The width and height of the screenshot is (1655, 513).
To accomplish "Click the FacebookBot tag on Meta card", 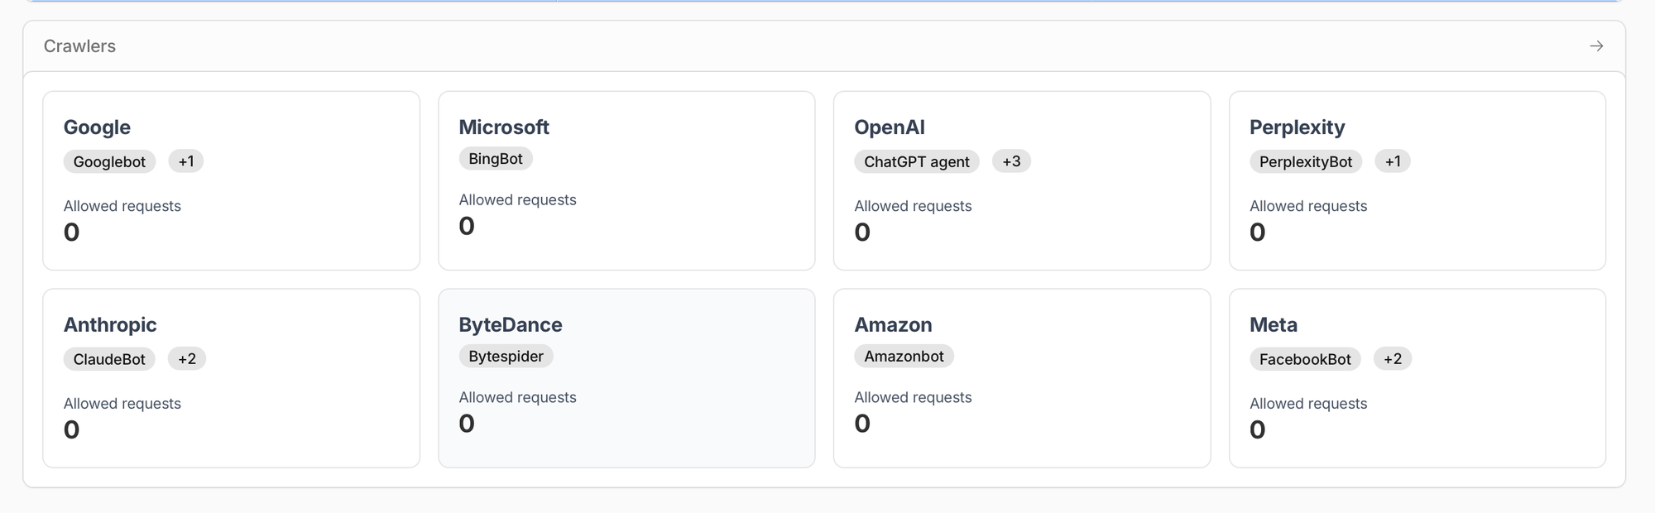I will click(1305, 359).
